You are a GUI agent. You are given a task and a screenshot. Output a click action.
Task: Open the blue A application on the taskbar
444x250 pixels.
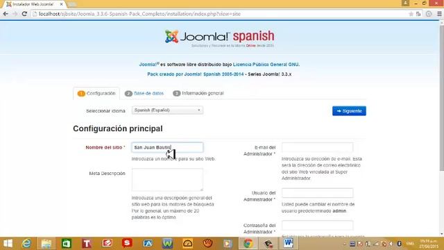click(147, 244)
